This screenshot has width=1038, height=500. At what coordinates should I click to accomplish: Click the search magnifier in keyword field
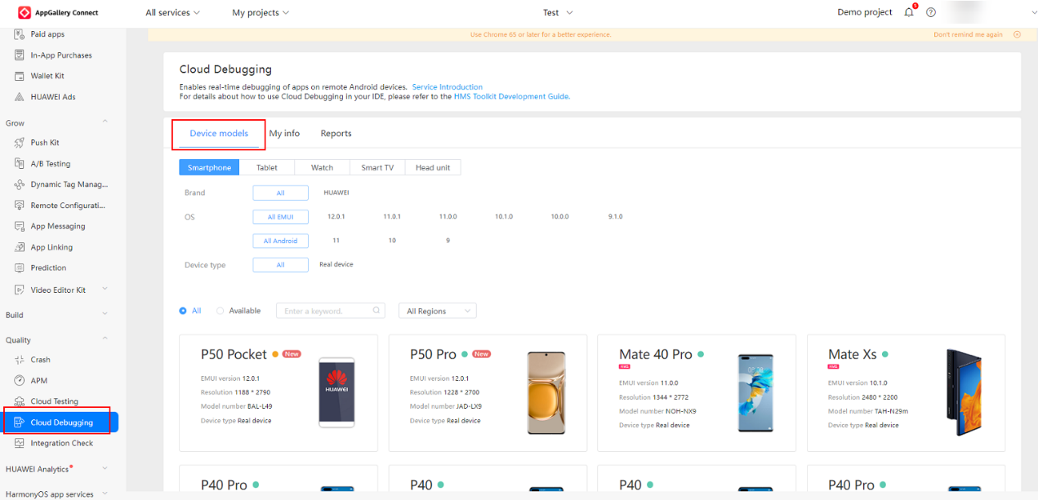[376, 311]
